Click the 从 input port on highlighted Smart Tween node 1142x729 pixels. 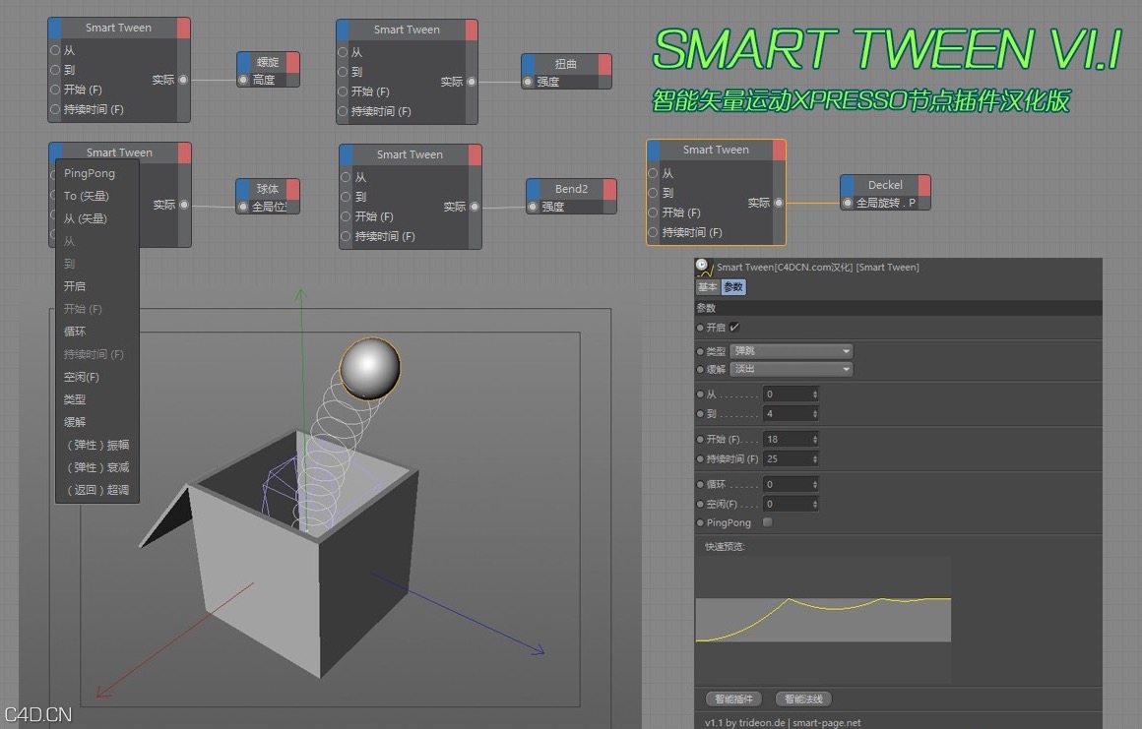[x=651, y=173]
